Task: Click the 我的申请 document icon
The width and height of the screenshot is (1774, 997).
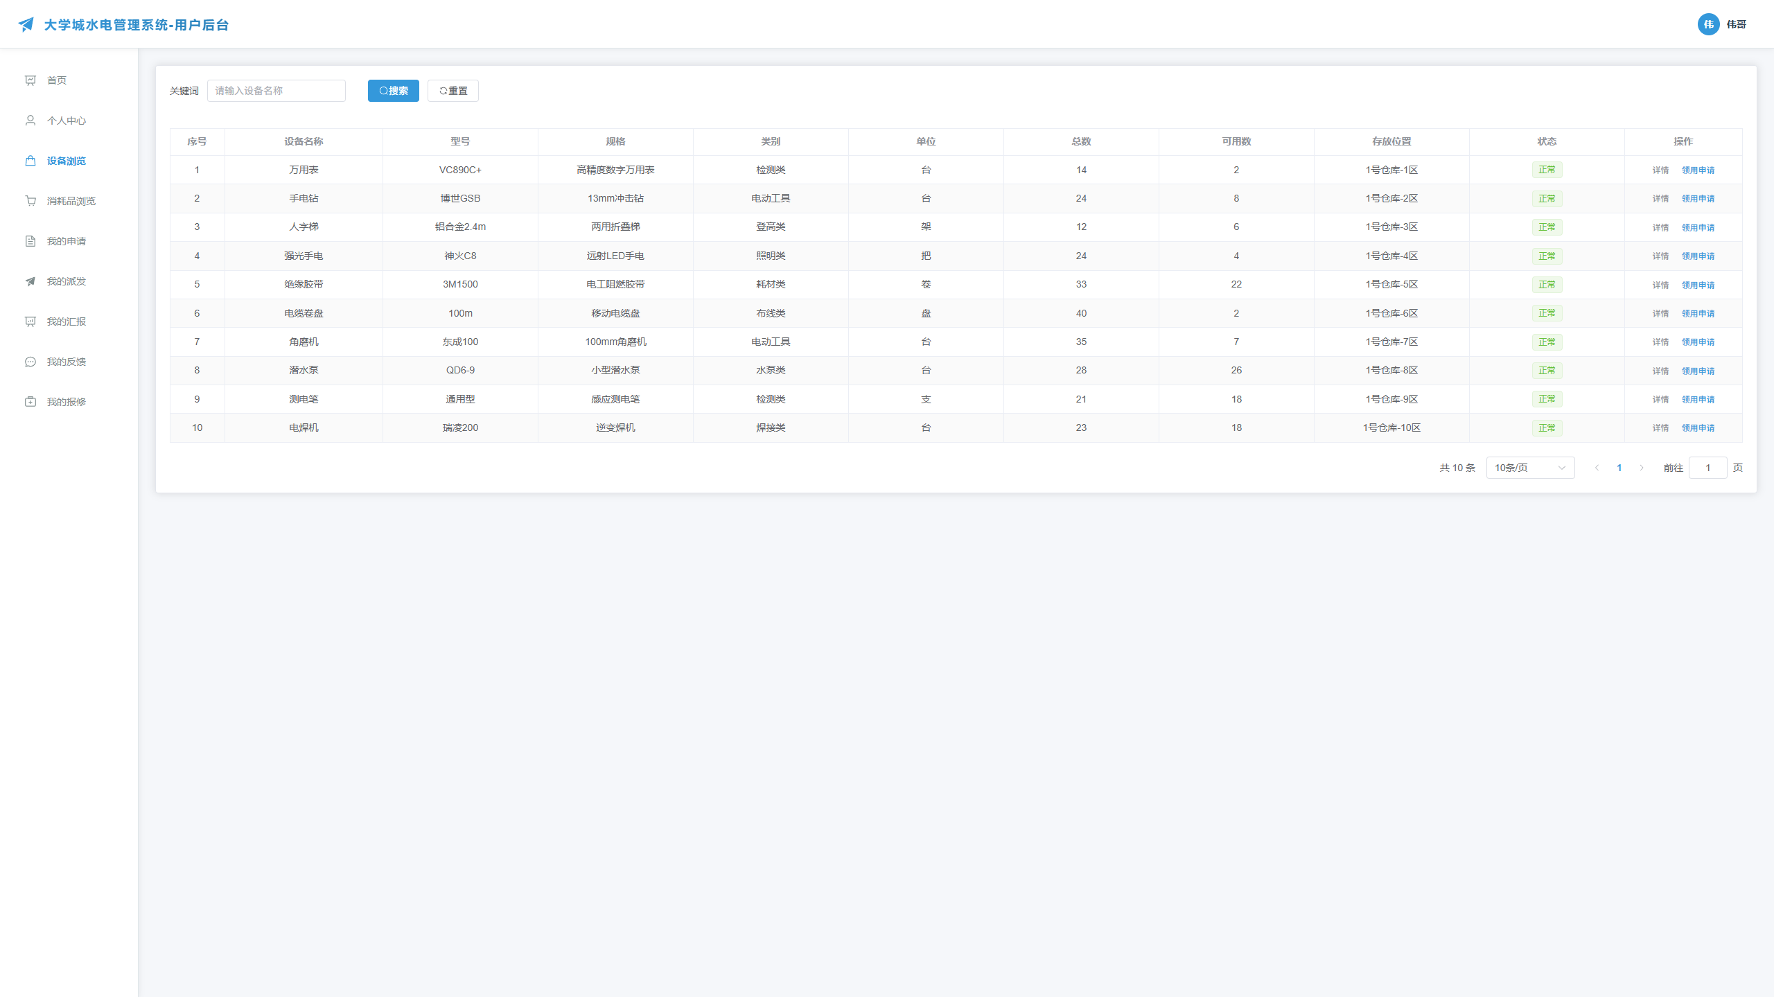Action: click(30, 241)
